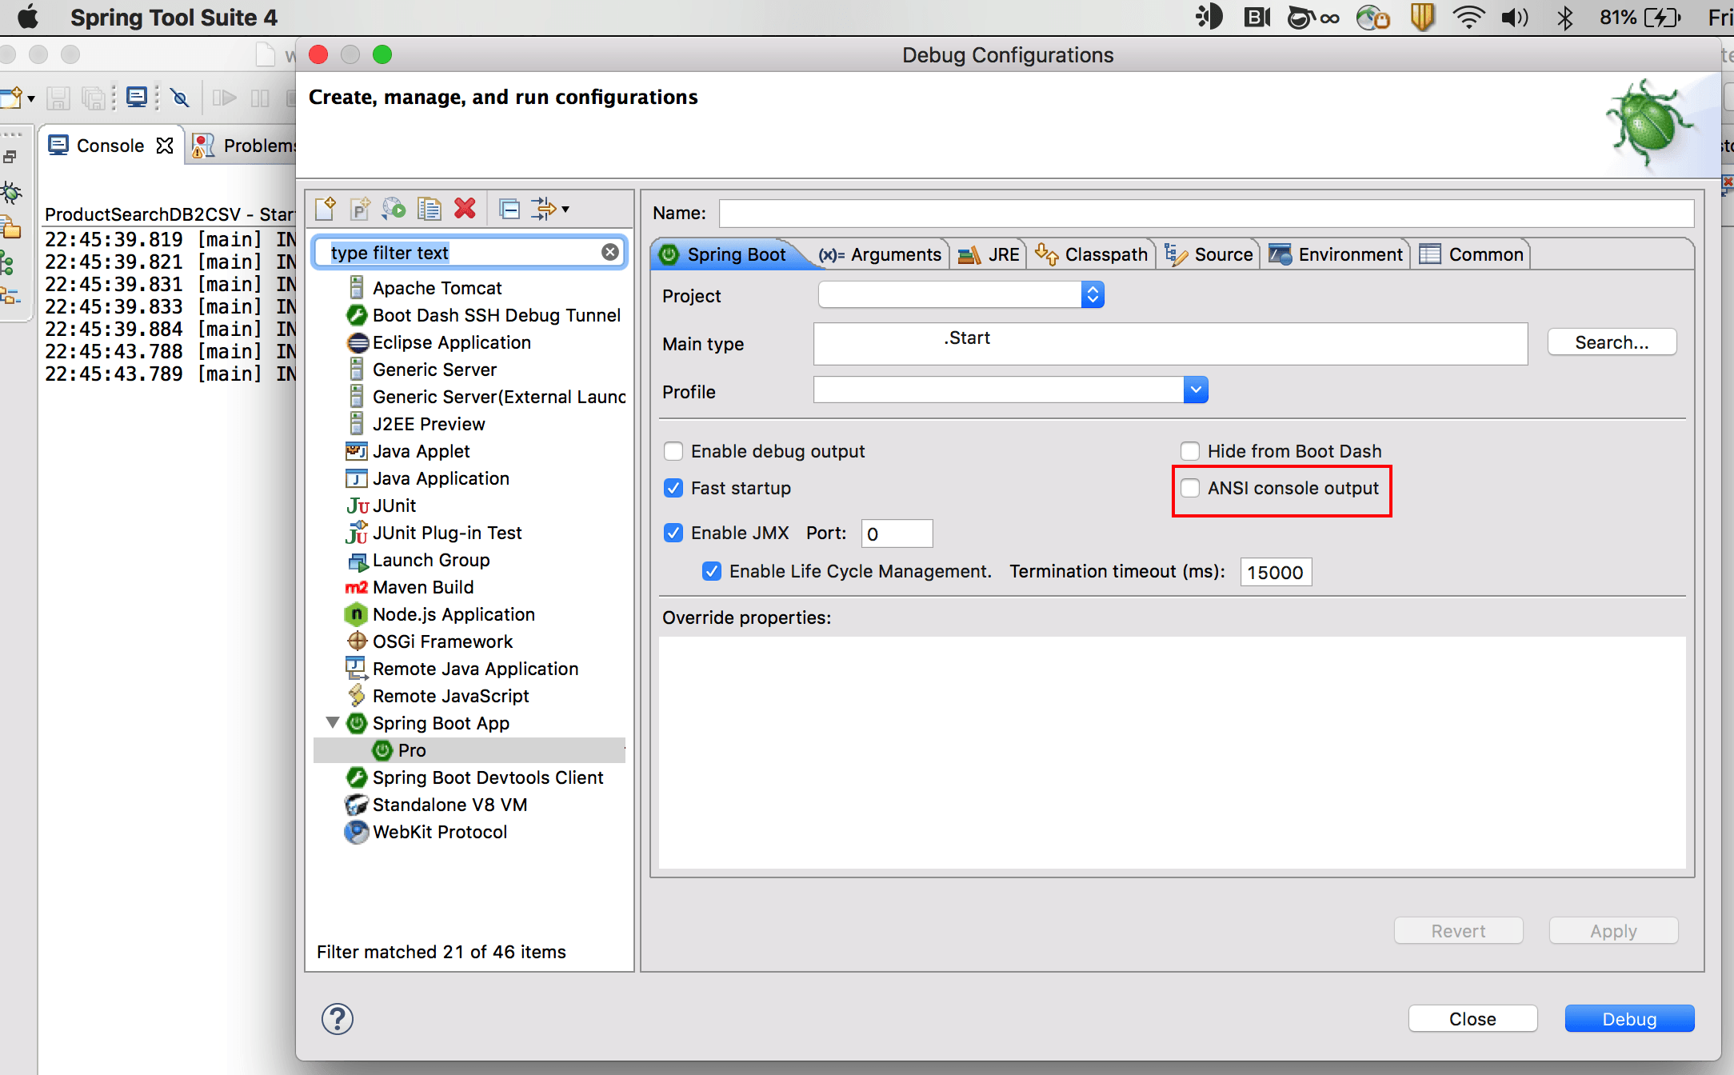Open the help question mark icon

tap(337, 1018)
